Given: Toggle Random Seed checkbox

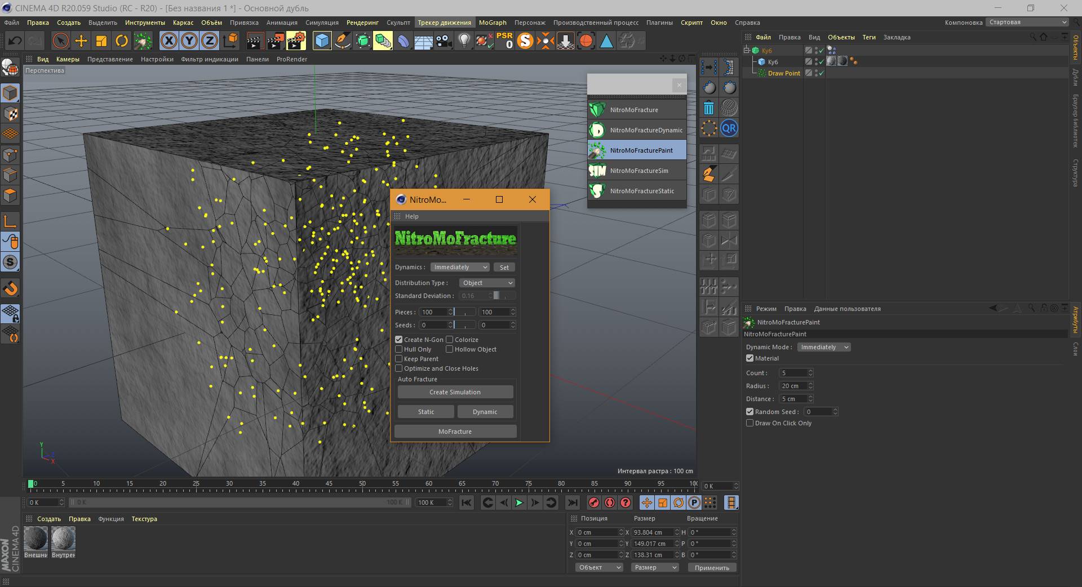Looking at the screenshot, I should click(x=750, y=412).
